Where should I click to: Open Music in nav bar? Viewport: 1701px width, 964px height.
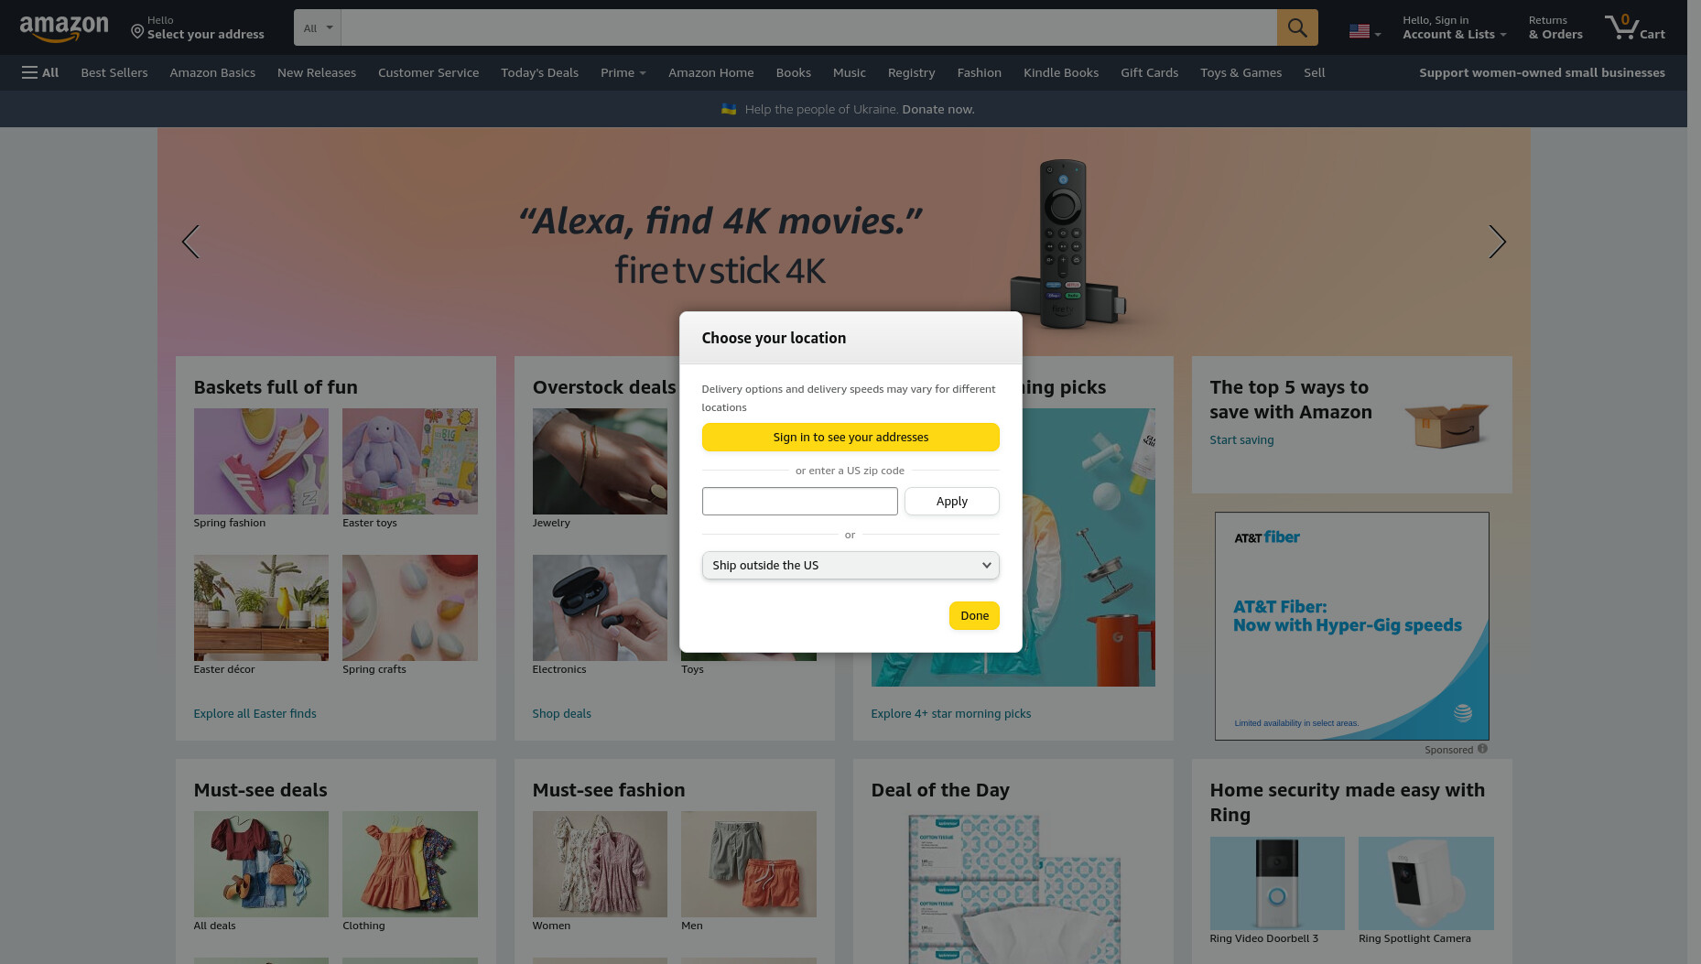coord(849,72)
